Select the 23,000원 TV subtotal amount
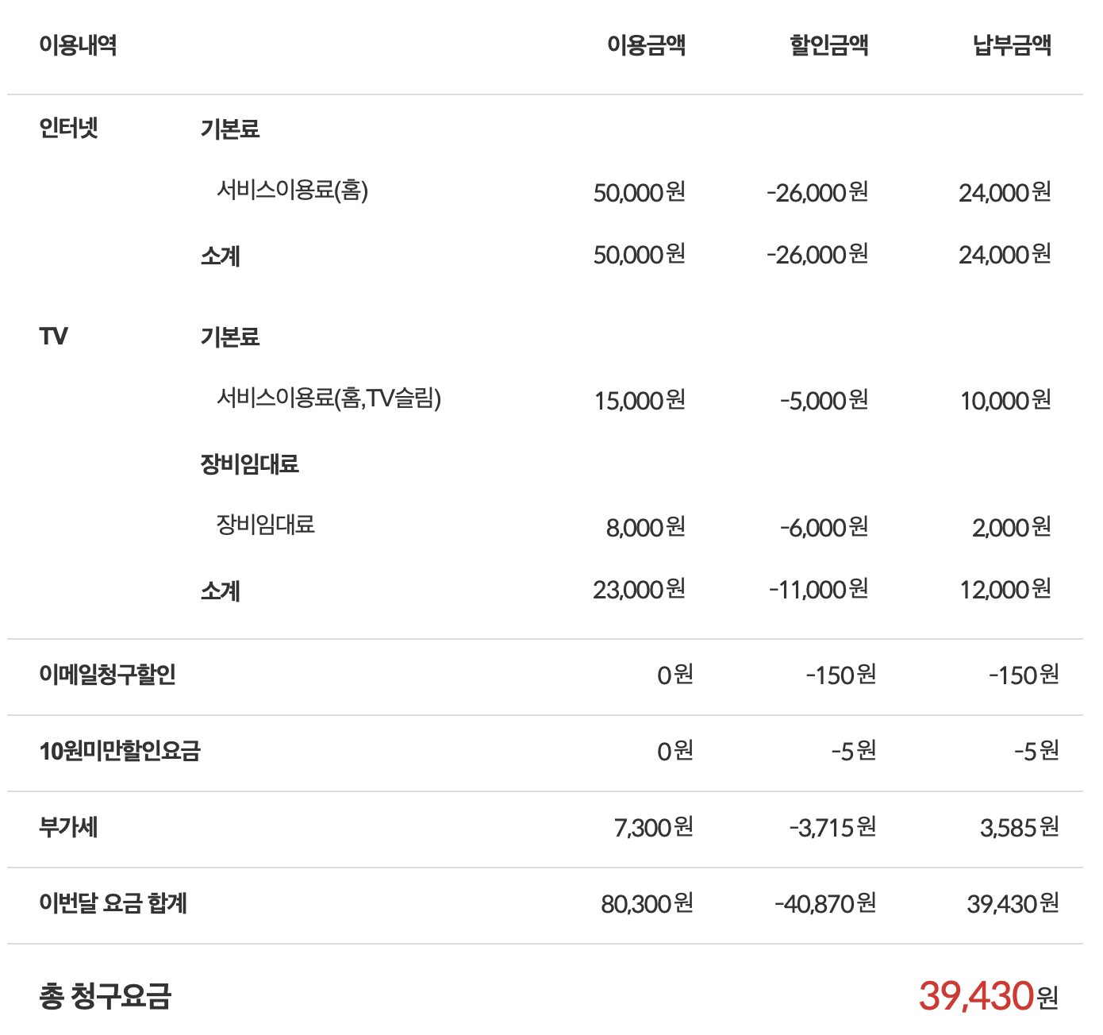The height and width of the screenshot is (1035, 1103). coord(639,590)
